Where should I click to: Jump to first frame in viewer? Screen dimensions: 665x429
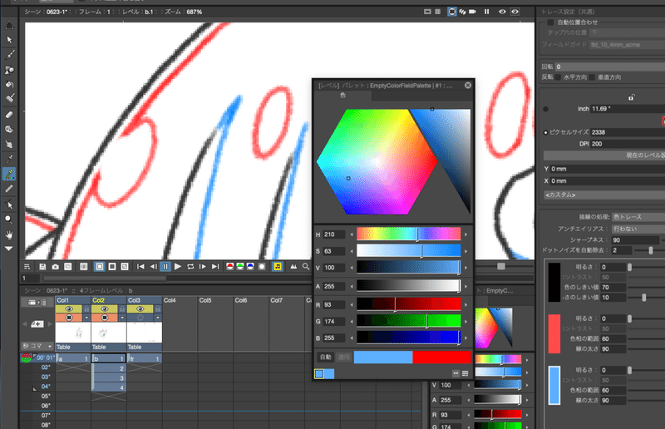(x=140, y=267)
